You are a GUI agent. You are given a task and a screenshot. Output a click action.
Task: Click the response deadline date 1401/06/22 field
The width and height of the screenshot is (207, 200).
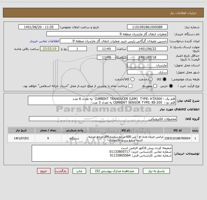point(147,49)
